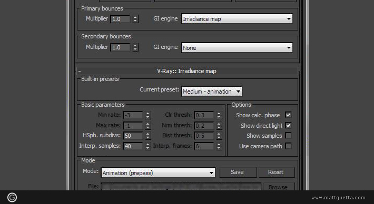Image resolution: width=374 pixels, height=204 pixels.
Task: Click Dist thresh spinner arrows
Action: [x=219, y=136]
